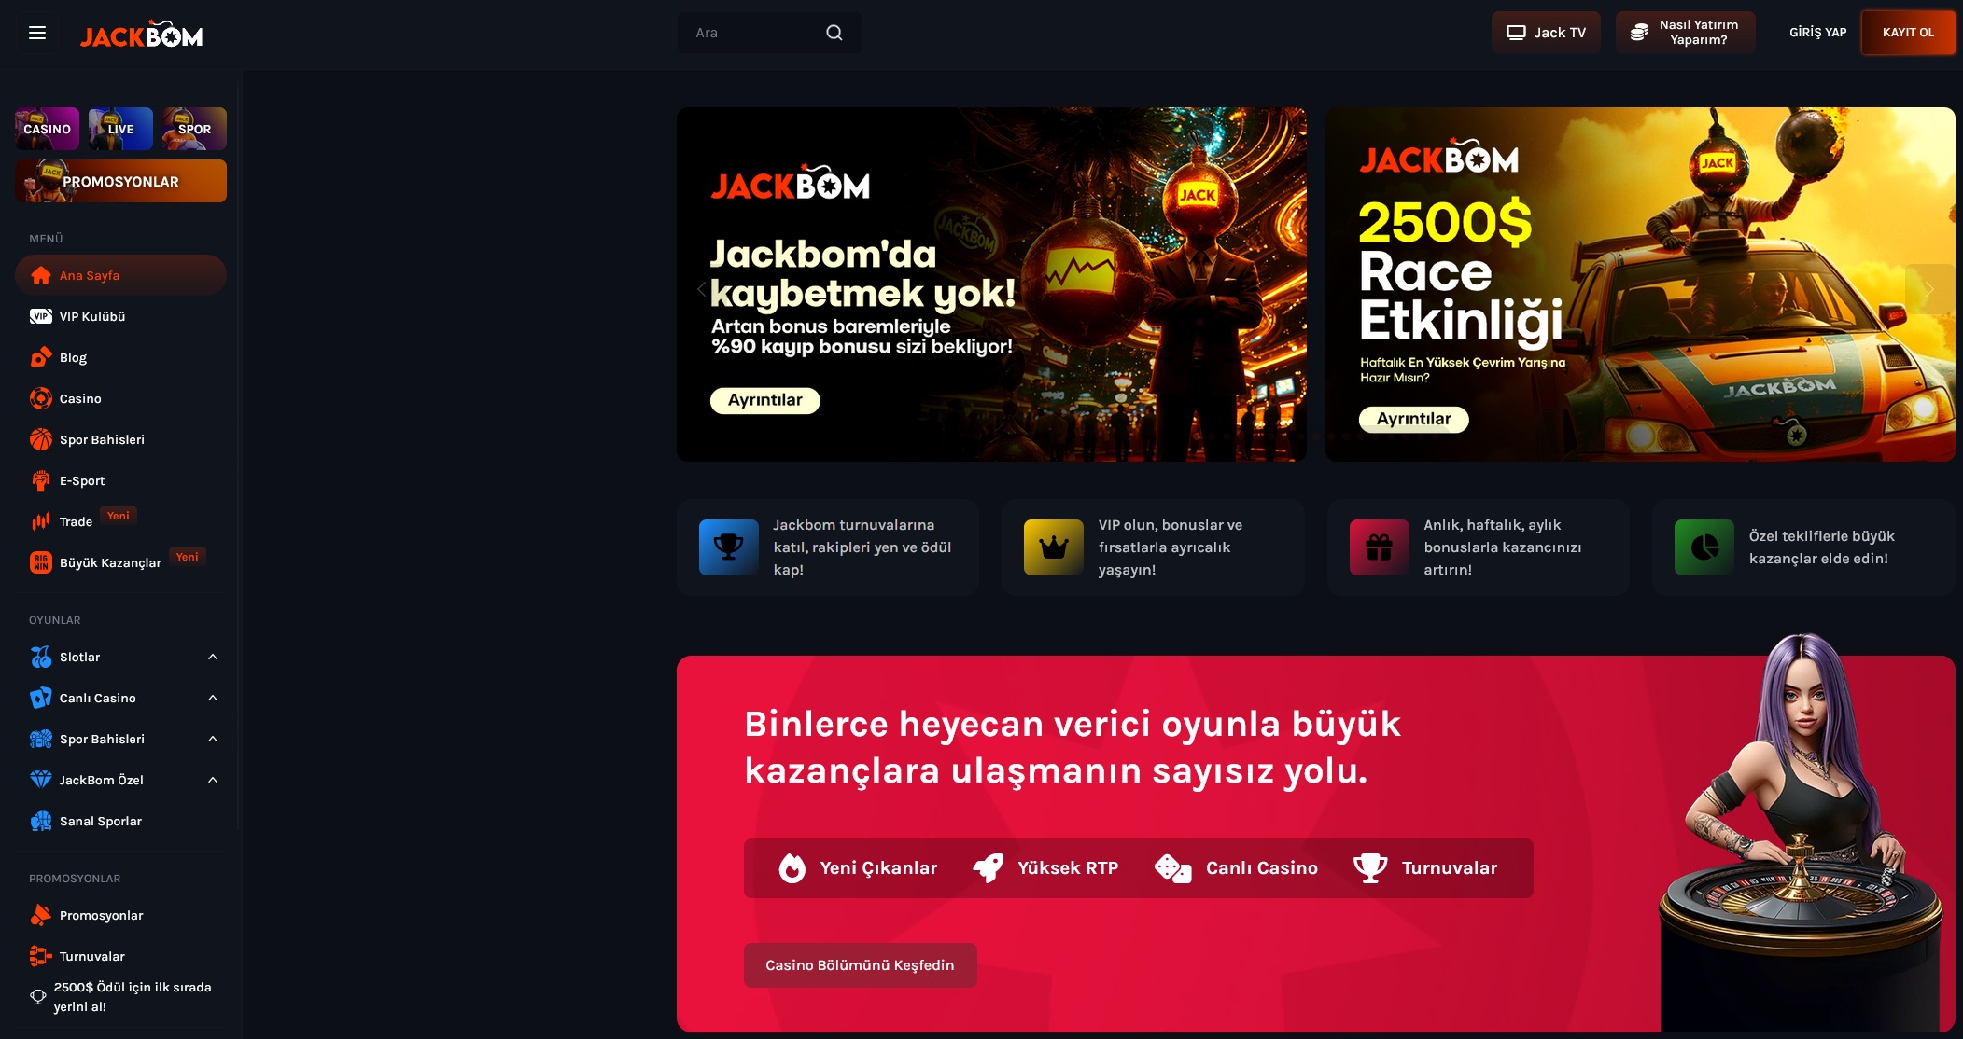Click the Ana Sayfa home icon
Screen dimensions: 1963x1039
tap(40, 275)
